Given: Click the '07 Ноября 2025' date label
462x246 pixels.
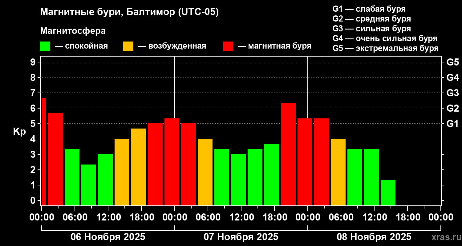Looking at the screenshot, I should 241,237.
